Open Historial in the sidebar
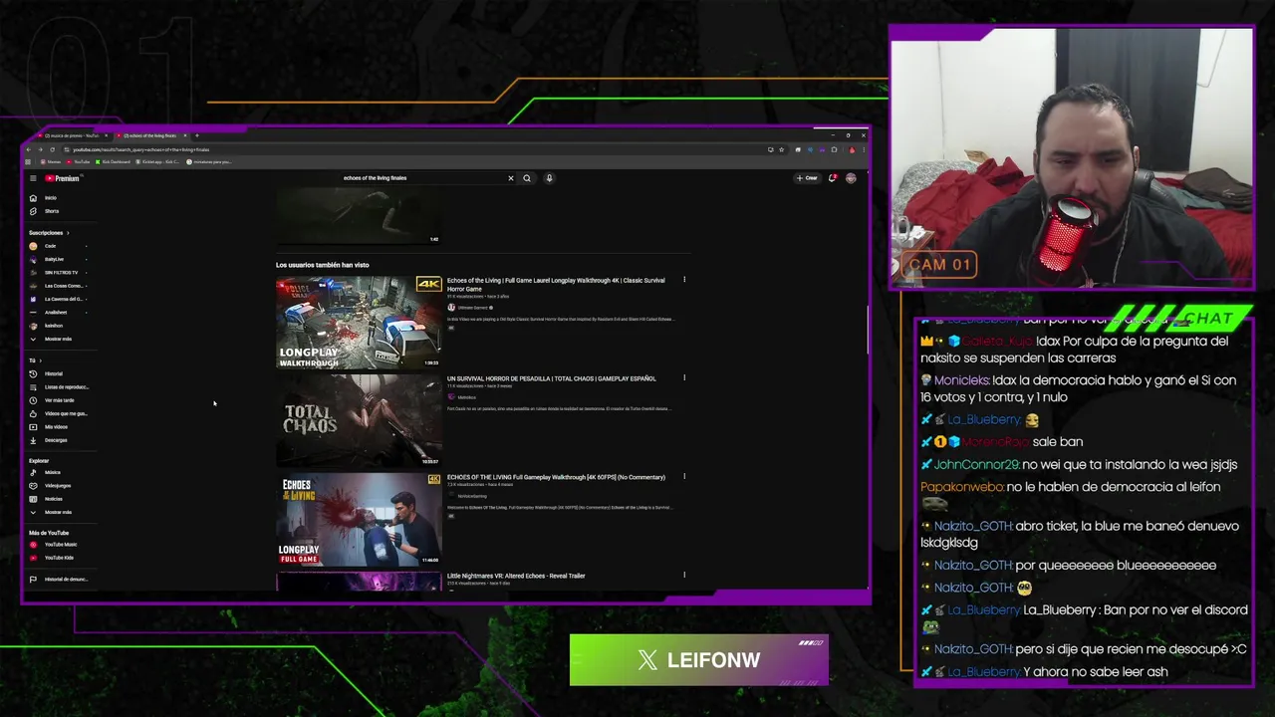This screenshot has height=717, width=1275. pos(54,373)
